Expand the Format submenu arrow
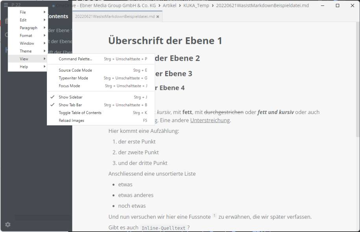Screen dimensions: 360x232 (44, 35)
